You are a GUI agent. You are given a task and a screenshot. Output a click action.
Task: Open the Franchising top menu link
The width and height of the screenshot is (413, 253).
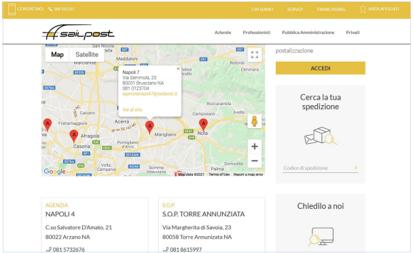click(331, 9)
